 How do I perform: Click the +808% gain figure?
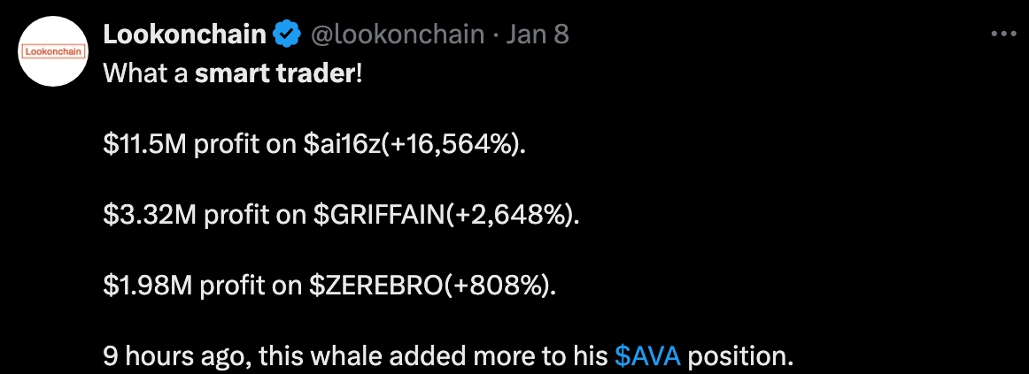click(x=506, y=286)
